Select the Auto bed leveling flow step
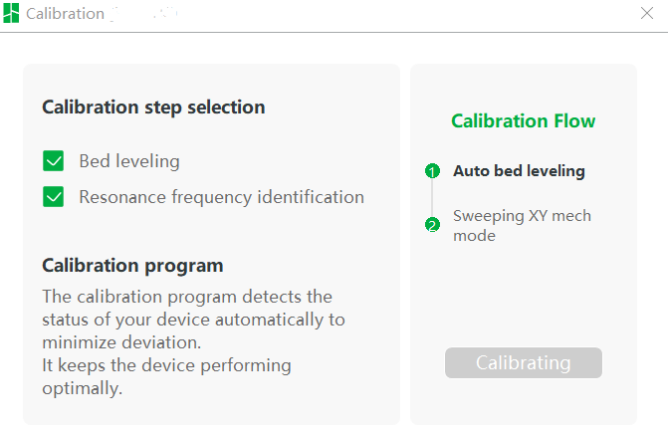The width and height of the screenshot is (668, 434). [519, 171]
